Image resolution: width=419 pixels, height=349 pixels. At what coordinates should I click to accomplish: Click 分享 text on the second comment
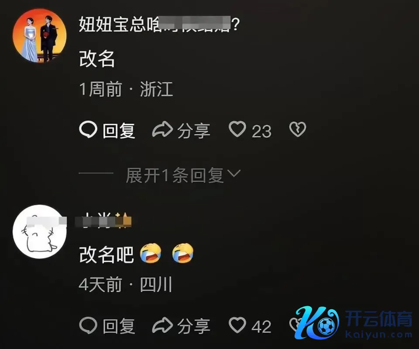193,326
